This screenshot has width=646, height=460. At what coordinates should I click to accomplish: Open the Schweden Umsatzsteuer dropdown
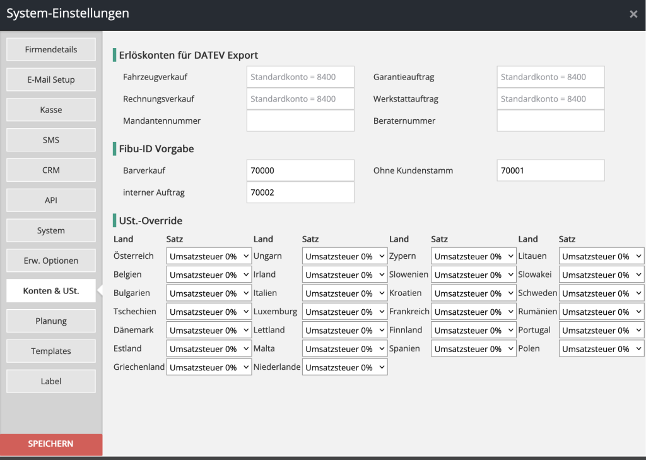(601, 293)
